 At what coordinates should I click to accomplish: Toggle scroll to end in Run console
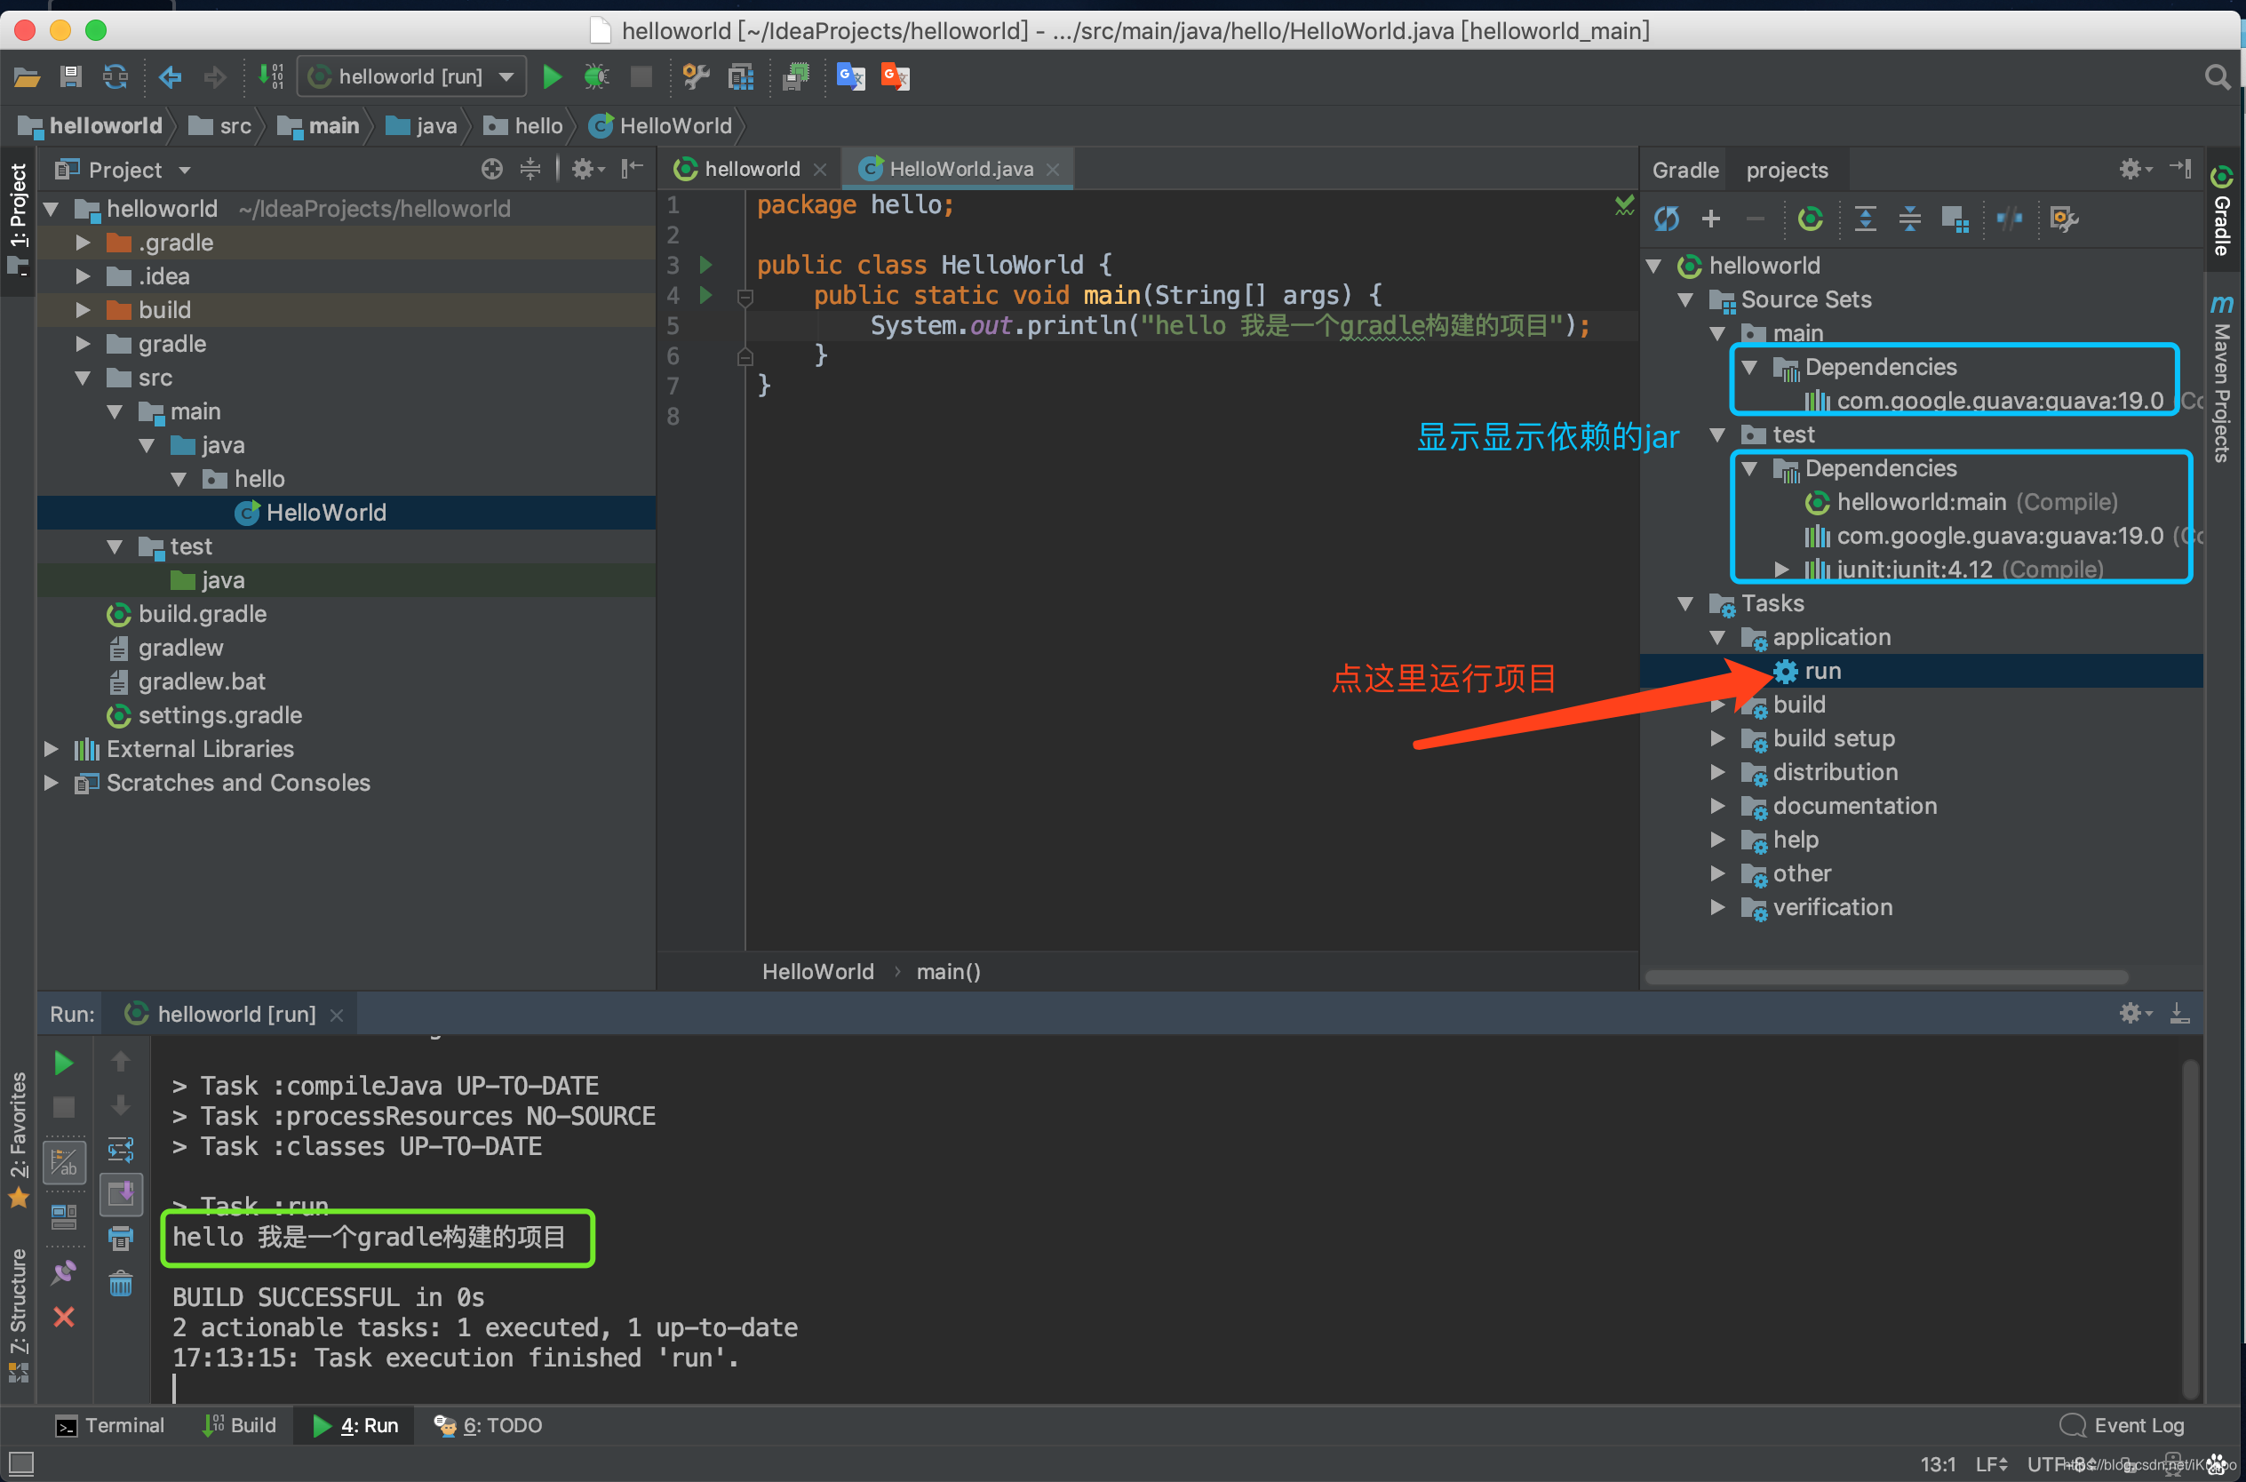tap(121, 1195)
